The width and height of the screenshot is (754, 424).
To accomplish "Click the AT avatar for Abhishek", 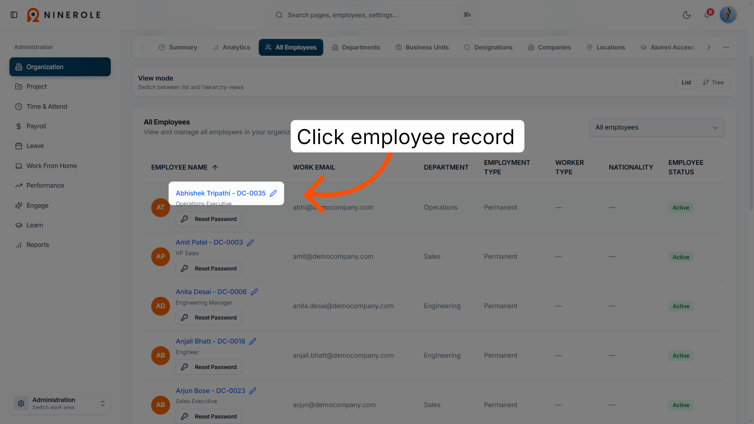I will 161,207.
